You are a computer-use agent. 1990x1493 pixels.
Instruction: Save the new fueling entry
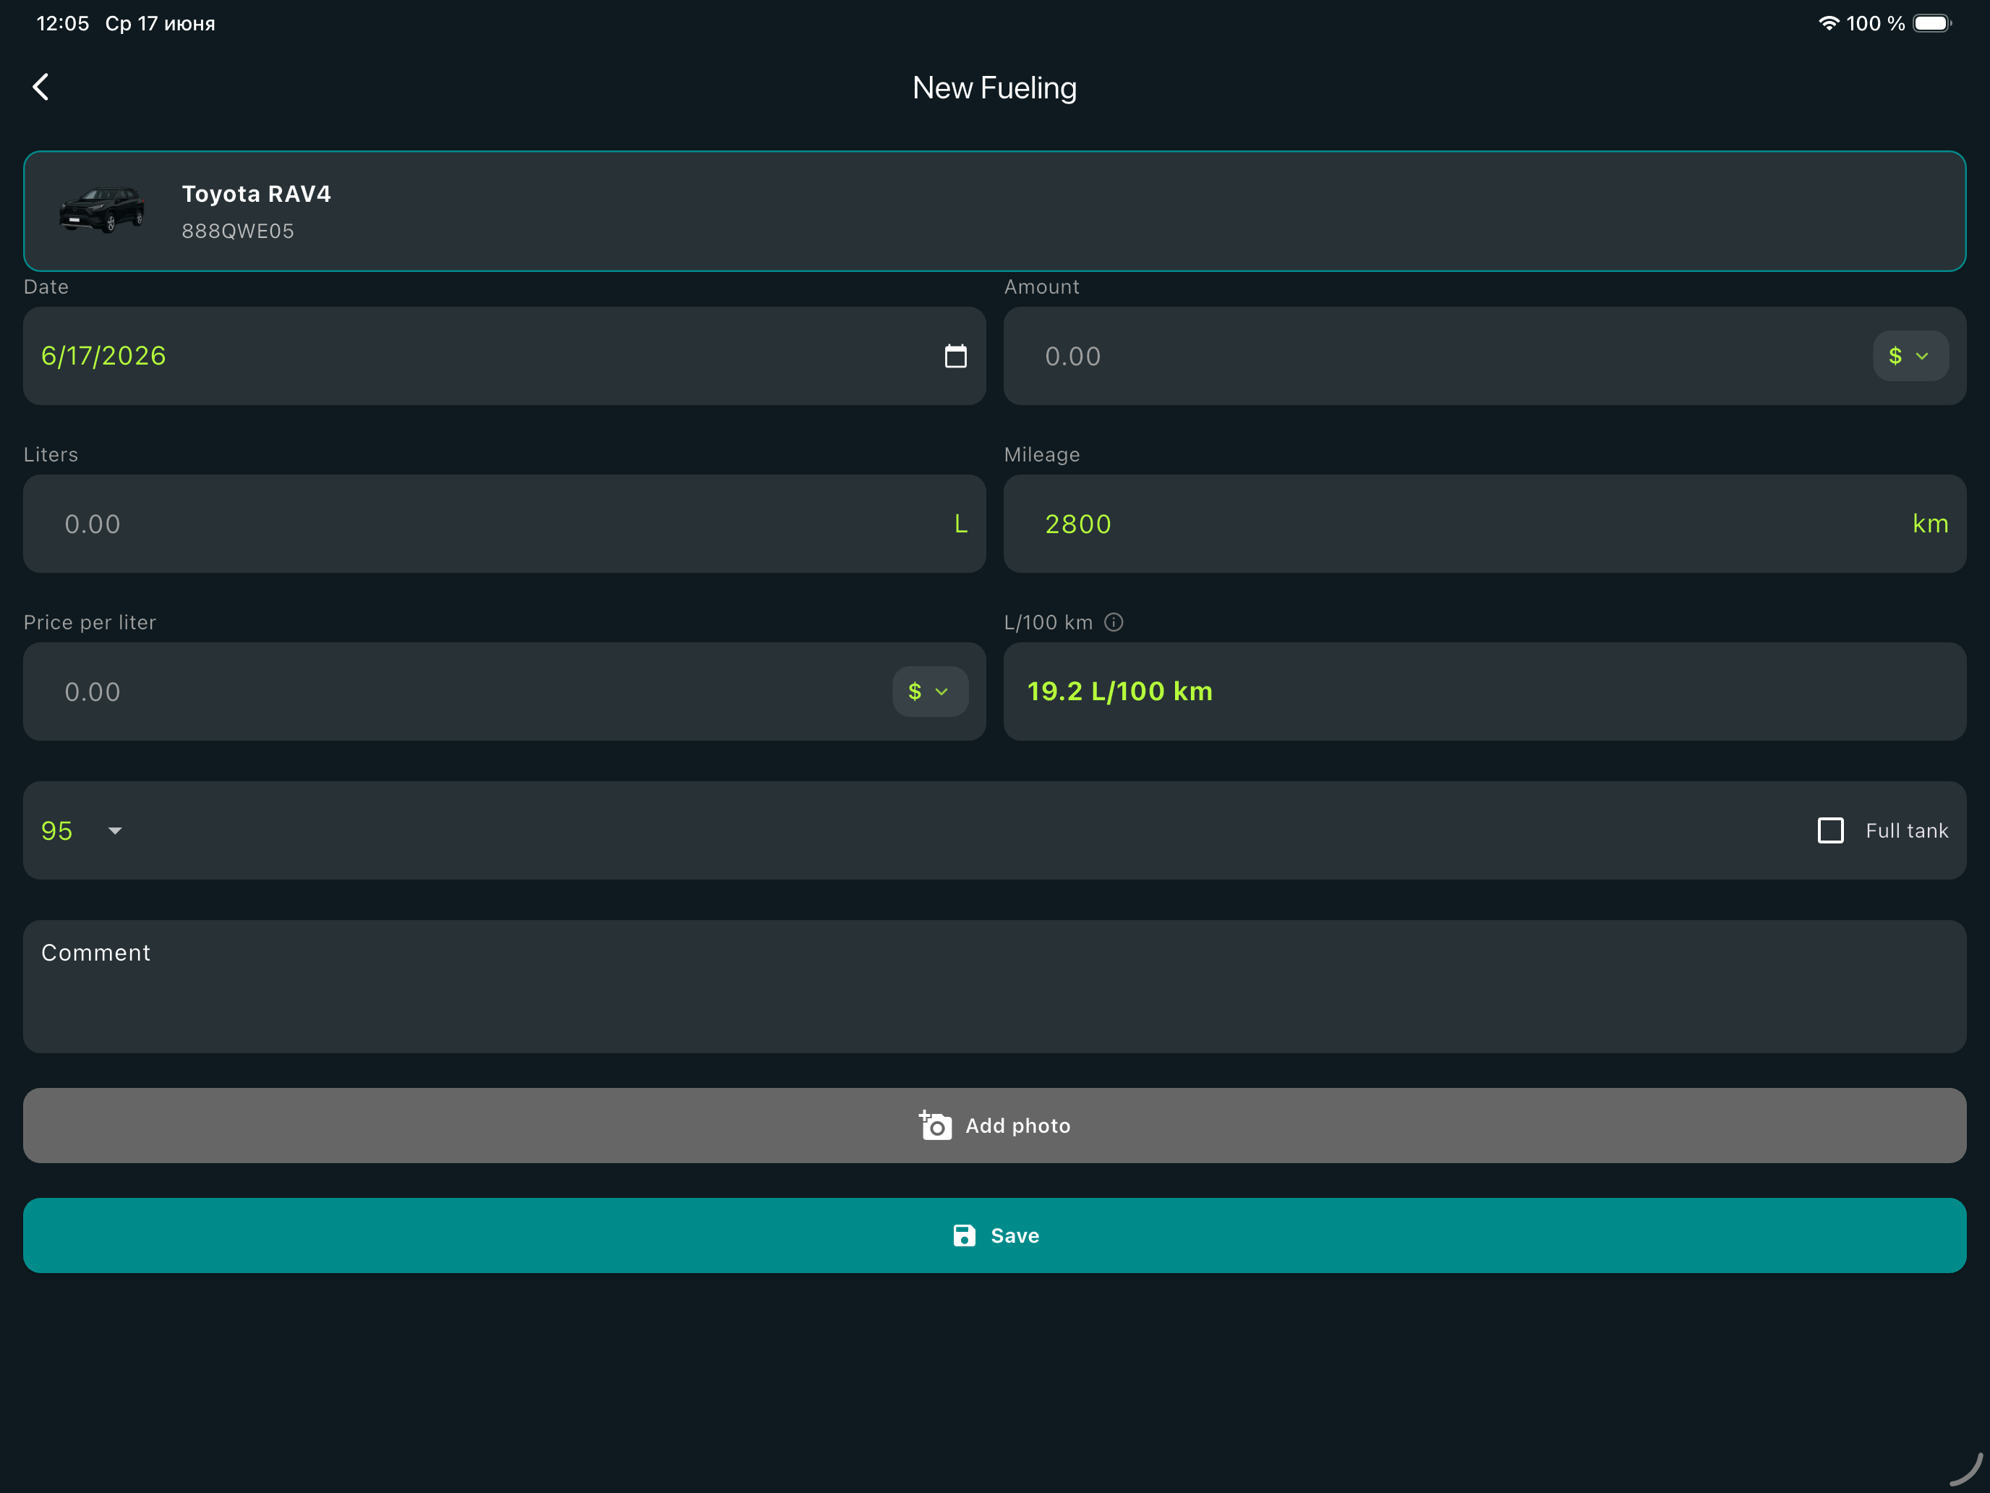coord(994,1235)
